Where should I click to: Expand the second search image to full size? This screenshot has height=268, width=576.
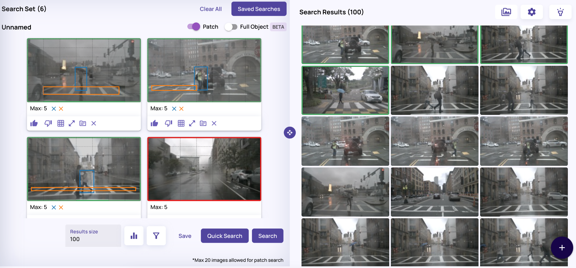[x=192, y=123]
